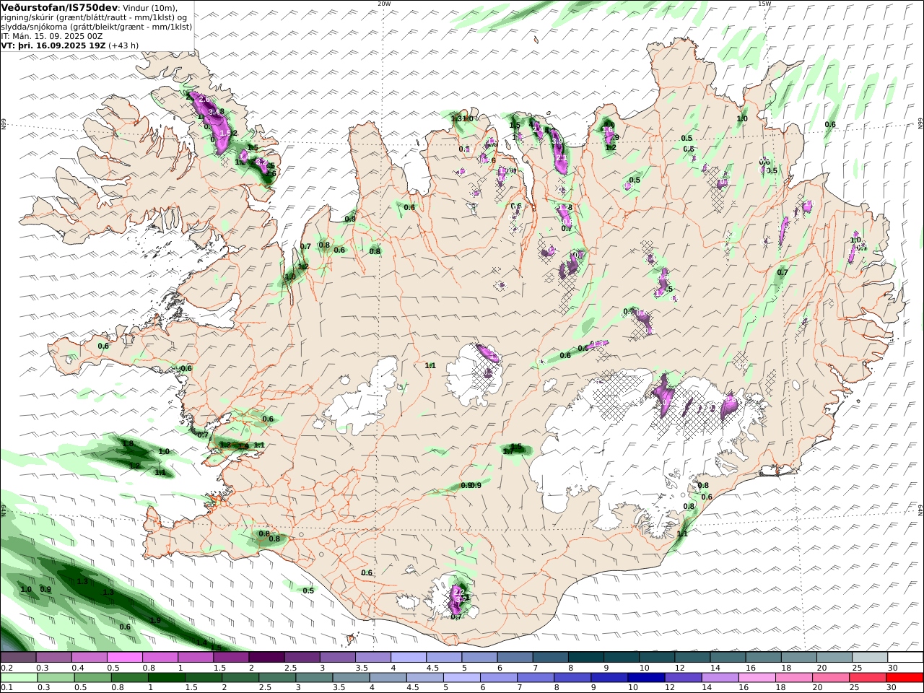Click upper legend swatch starting at 1.5
This screenshot has height=693, width=924.
pyautogui.click(x=231, y=657)
